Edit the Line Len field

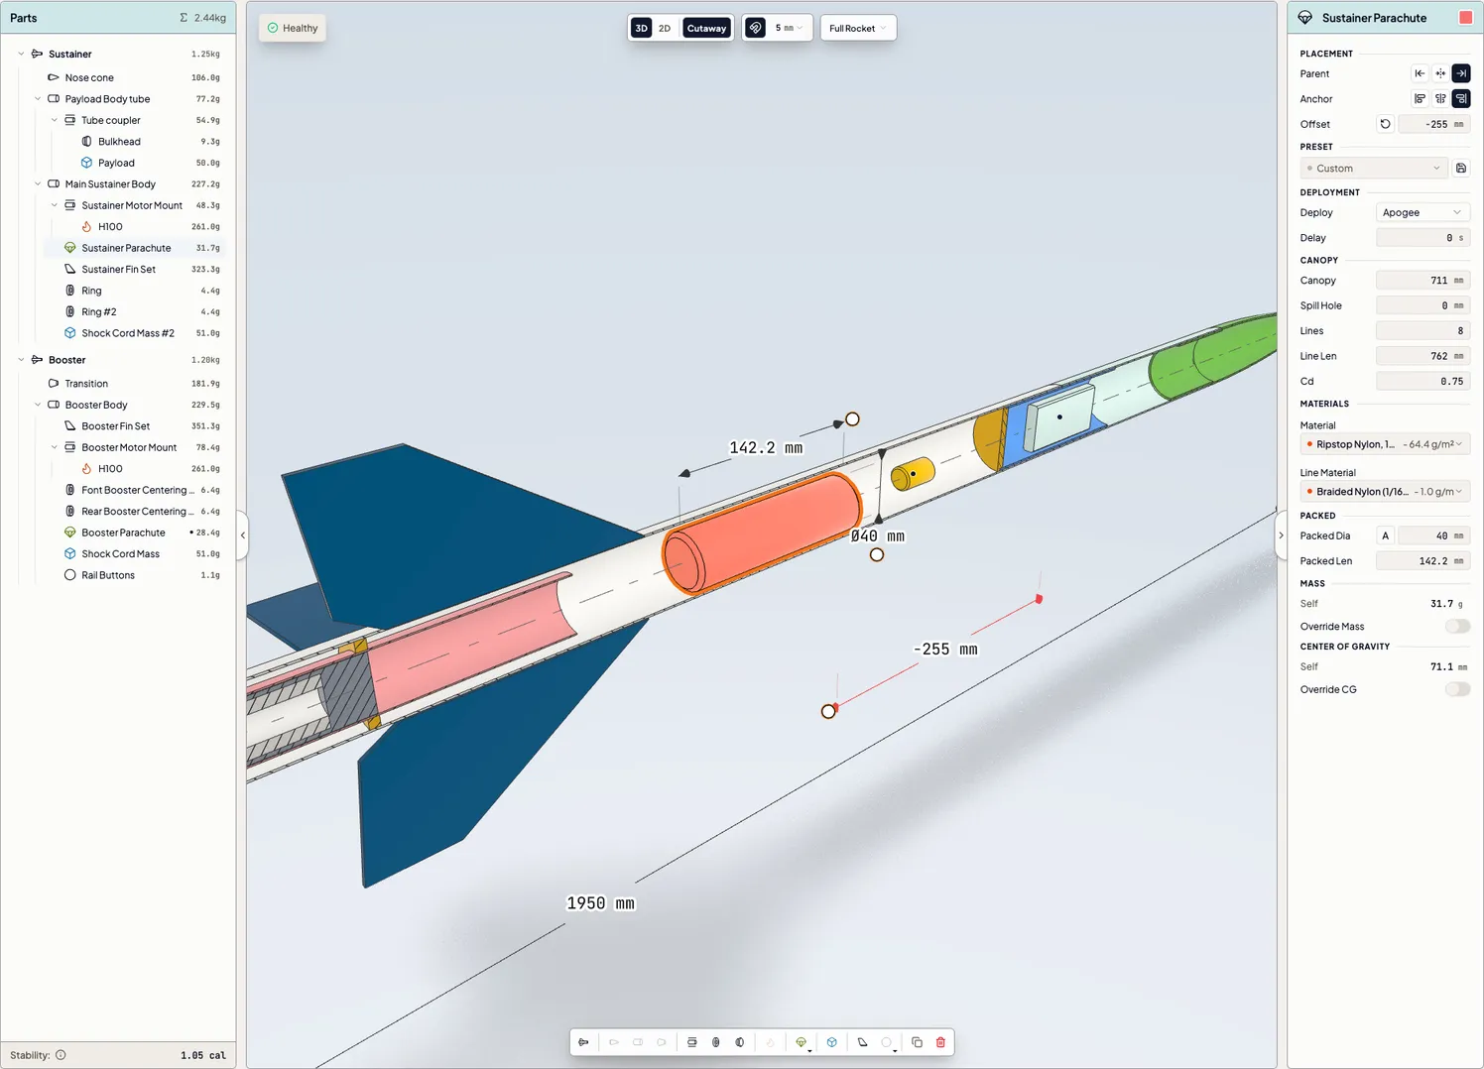click(1422, 356)
